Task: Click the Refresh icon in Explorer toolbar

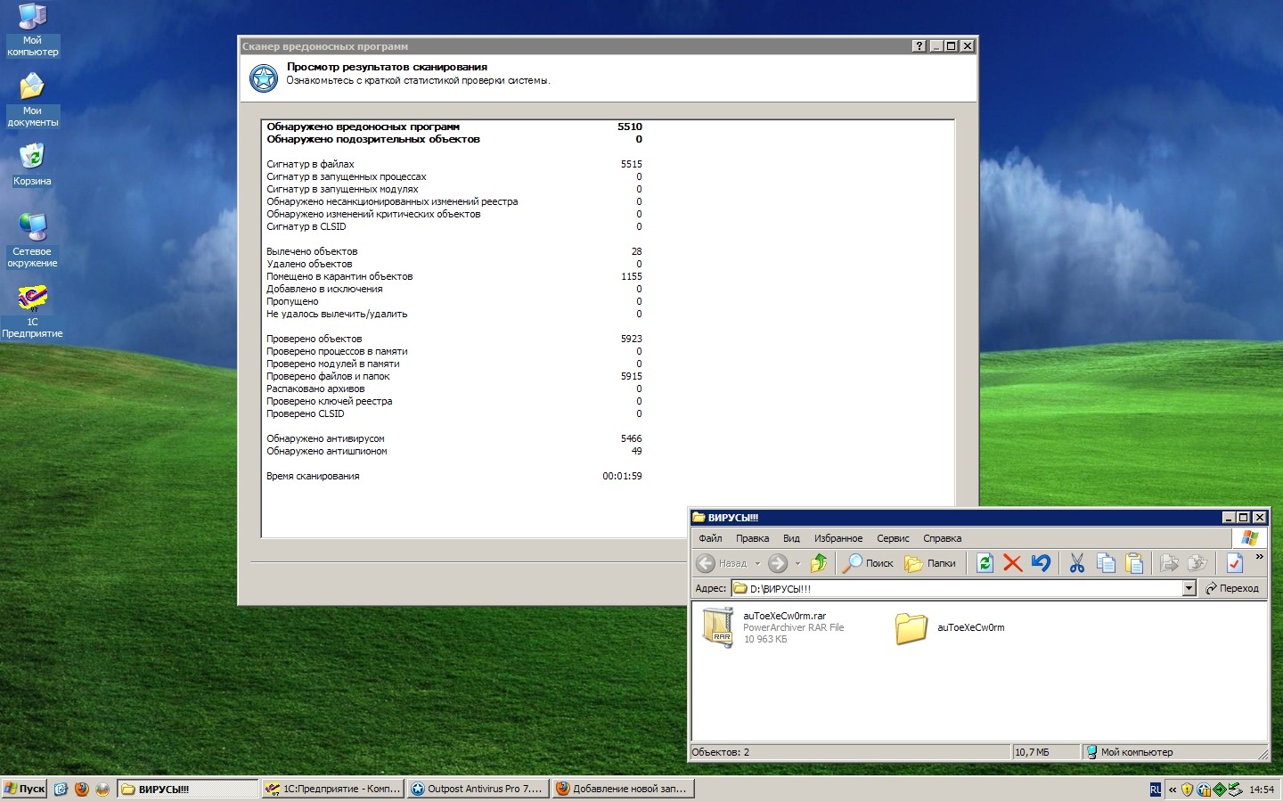Action: tap(985, 563)
